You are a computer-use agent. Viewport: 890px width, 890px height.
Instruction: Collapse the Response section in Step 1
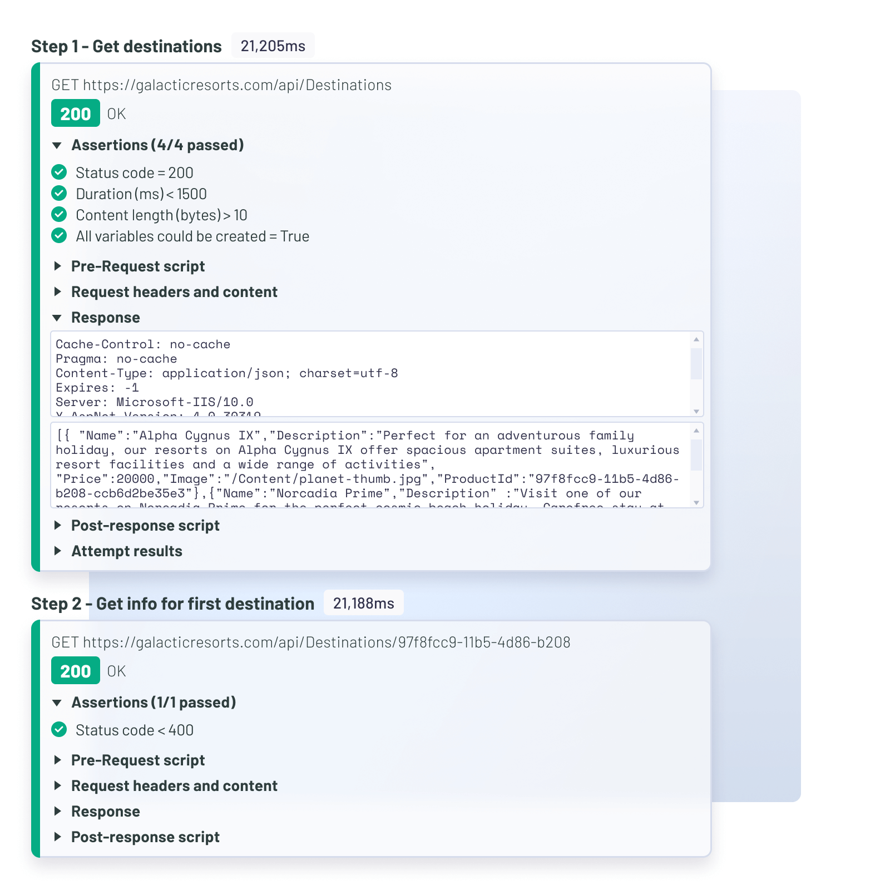pos(58,317)
